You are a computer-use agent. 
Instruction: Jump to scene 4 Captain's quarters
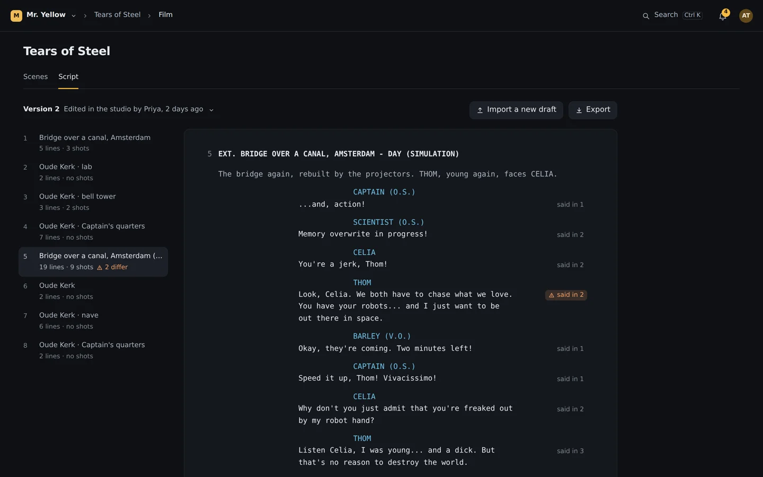coord(93,232)
